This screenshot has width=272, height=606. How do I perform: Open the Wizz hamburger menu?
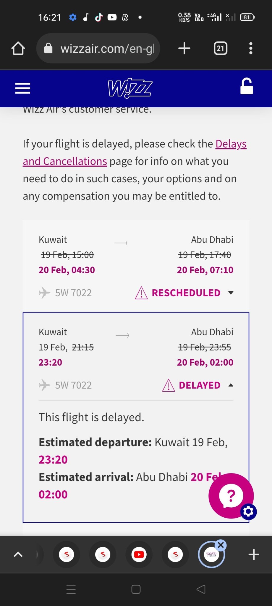click(22, 88)
